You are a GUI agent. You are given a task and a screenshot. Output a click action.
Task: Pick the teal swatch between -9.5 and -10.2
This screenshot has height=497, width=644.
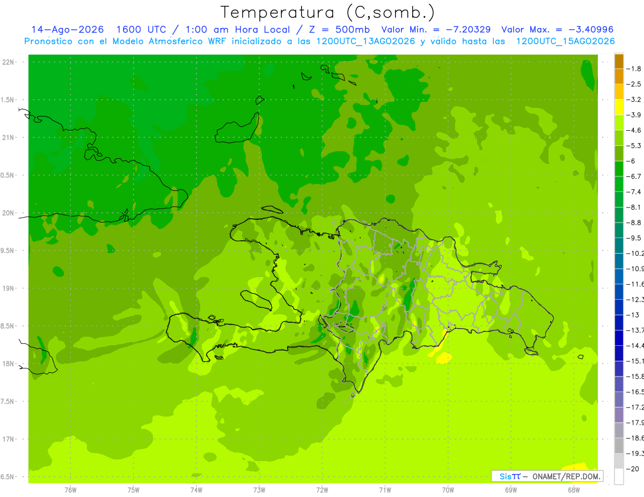(x=619, y=246)
